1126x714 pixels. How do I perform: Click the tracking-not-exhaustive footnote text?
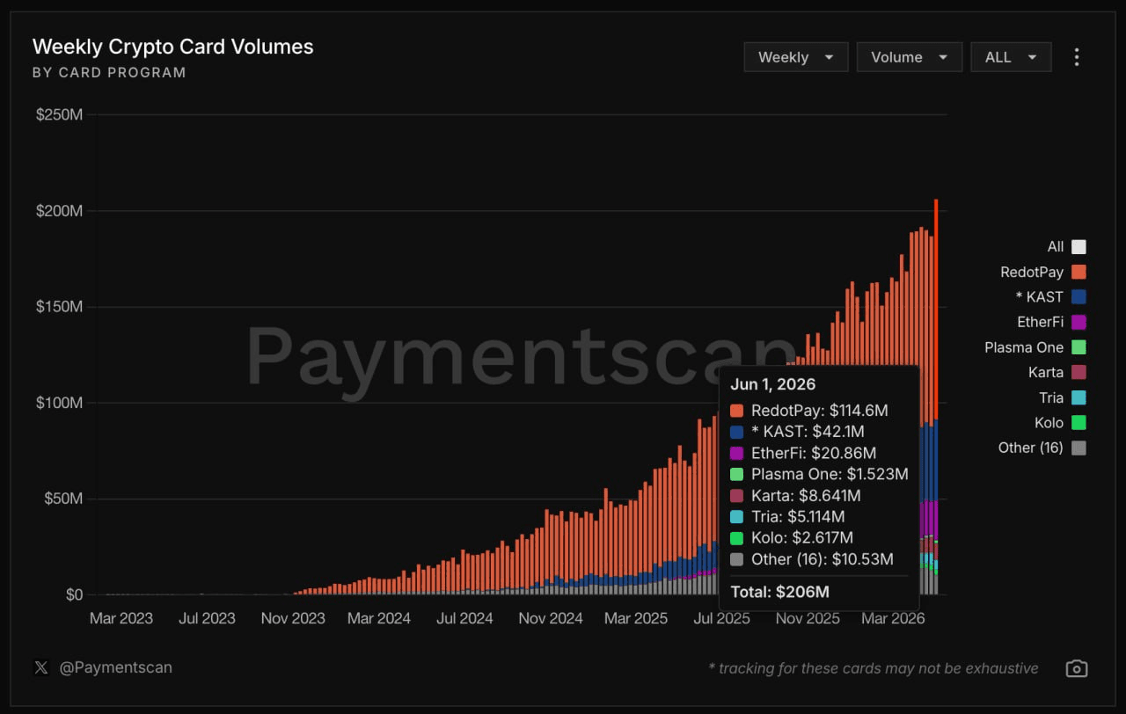coord(874,668)
